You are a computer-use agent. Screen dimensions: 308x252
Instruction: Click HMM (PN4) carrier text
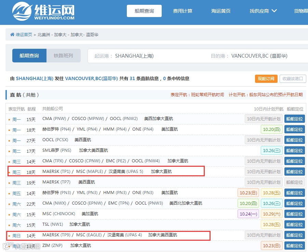(115, 129)
